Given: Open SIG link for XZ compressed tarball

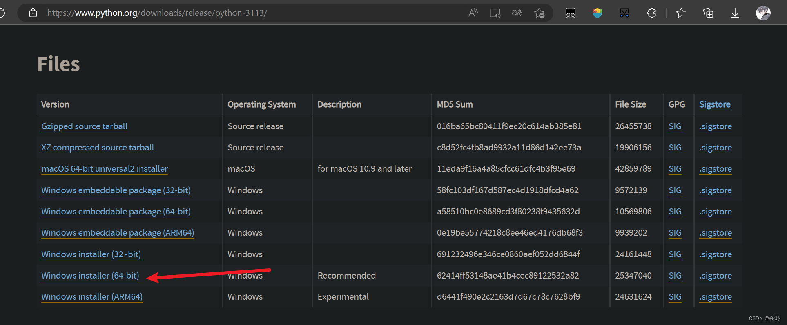Looking at the screenshot, I should click(675, 148).
